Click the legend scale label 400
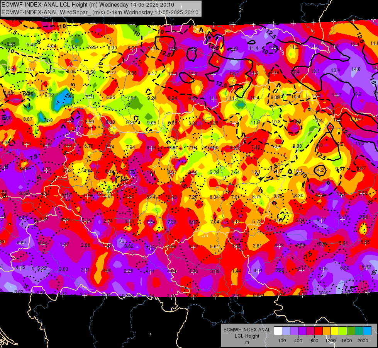 [x=298, y=341]
